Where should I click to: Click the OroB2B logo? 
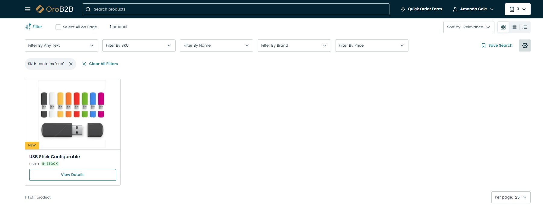(55, 9)
